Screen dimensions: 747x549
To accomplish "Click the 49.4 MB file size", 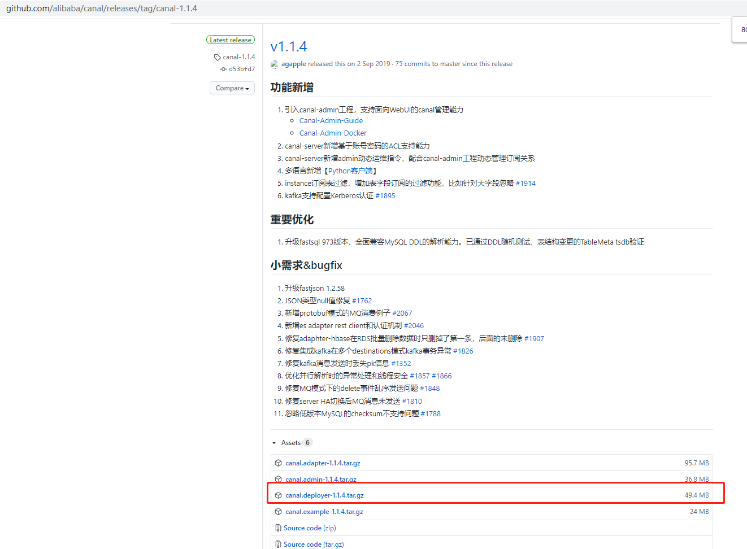I will tap(697, 495).
